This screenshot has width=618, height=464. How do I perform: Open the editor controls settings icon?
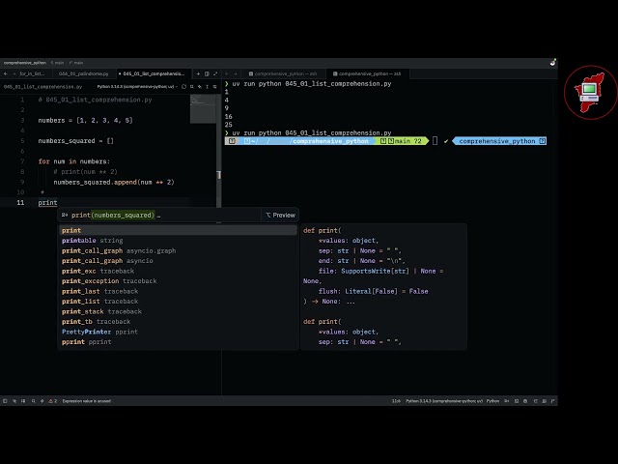[x=214, y=86]
